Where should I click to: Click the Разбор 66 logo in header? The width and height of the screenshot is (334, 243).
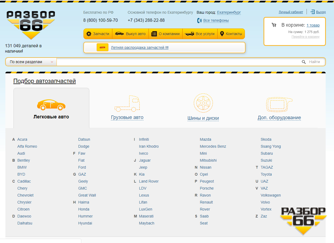(x=31, y=25)
